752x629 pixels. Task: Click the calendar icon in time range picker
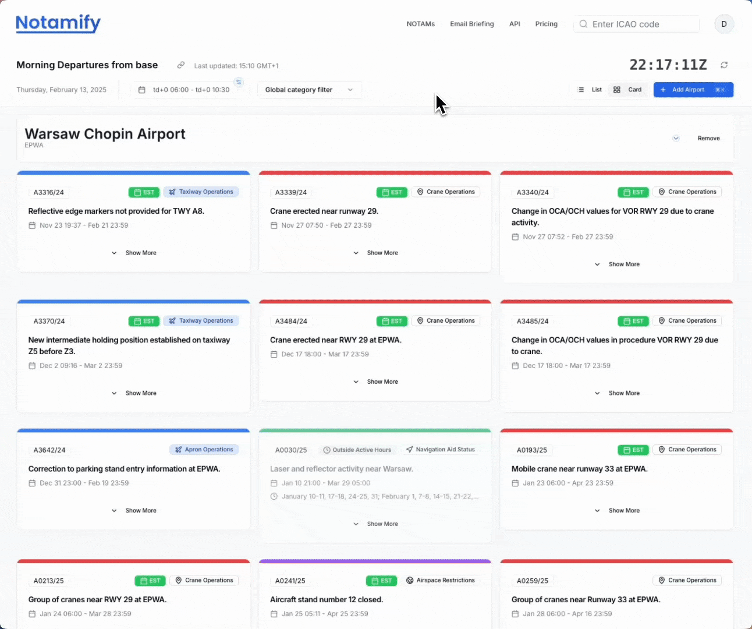[x=141, y=90]
